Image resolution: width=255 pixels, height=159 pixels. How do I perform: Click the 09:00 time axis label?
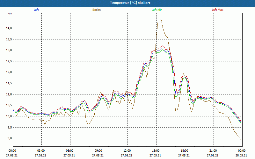point(98,151)
